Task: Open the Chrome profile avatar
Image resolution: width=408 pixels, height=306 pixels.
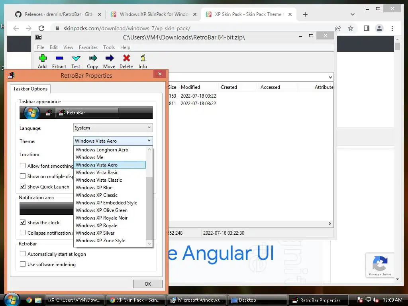Action: [x=379, y=28]
